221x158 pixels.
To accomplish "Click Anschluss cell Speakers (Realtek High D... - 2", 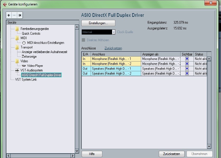I will click(x=116, y=73).
